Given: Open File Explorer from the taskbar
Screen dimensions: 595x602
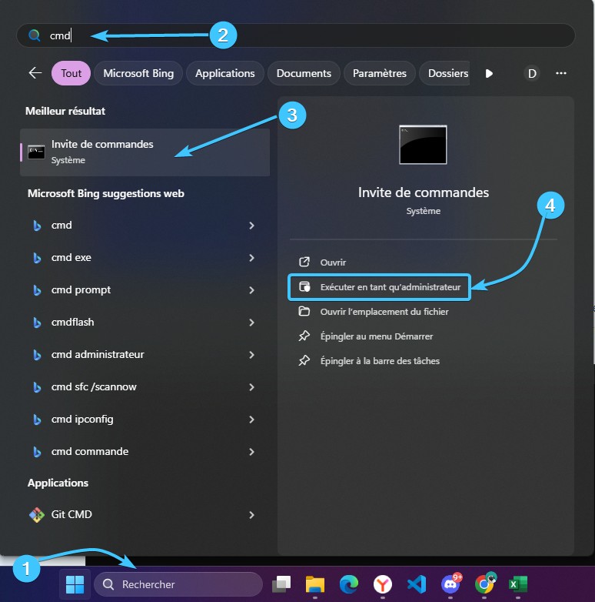Looking at the screenshot, I should pos(315,584).
